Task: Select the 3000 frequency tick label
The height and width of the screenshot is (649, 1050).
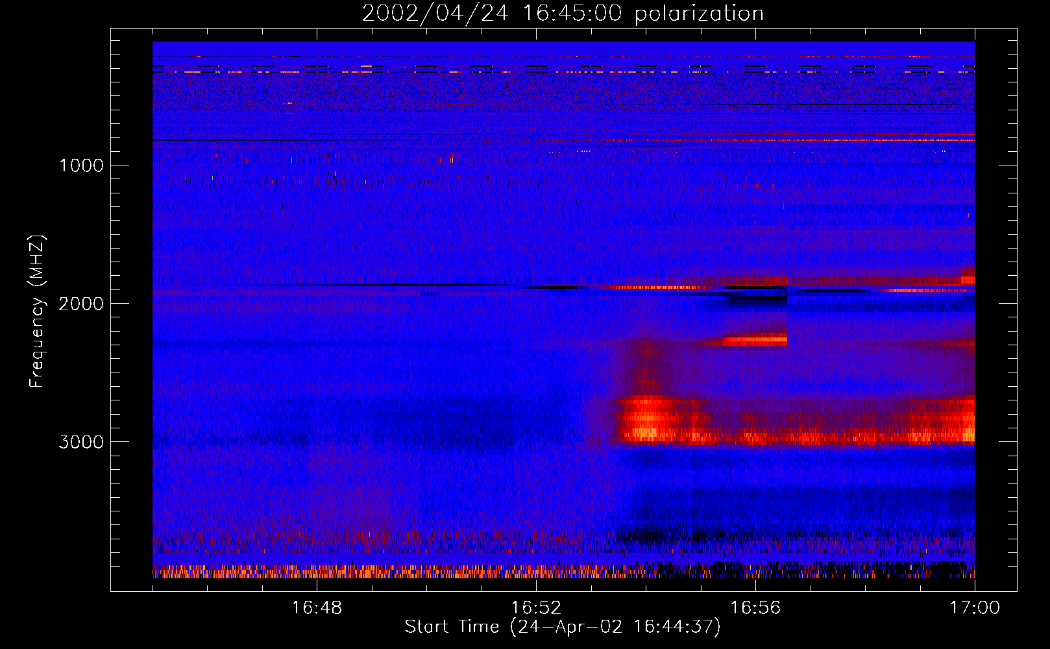Action: pos(81,442)
